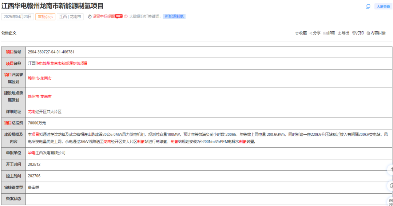The width and height of the screenshot is (393, 206).
Task: Click the 分享 share icon
Action: pos(311,33)
